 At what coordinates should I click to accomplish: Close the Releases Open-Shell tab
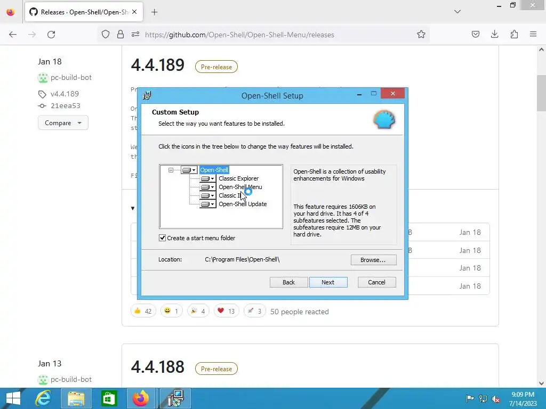pyautogui.click(x=134, y=12)
